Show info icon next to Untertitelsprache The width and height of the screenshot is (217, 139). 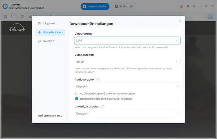(103, 107)
